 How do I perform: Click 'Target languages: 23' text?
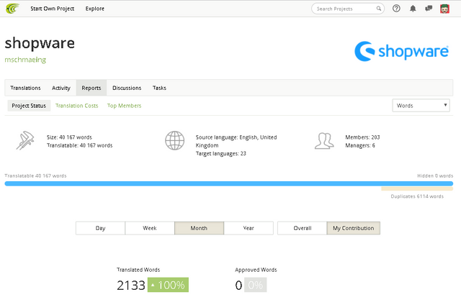pyautogui.click(x=221, y=153)
